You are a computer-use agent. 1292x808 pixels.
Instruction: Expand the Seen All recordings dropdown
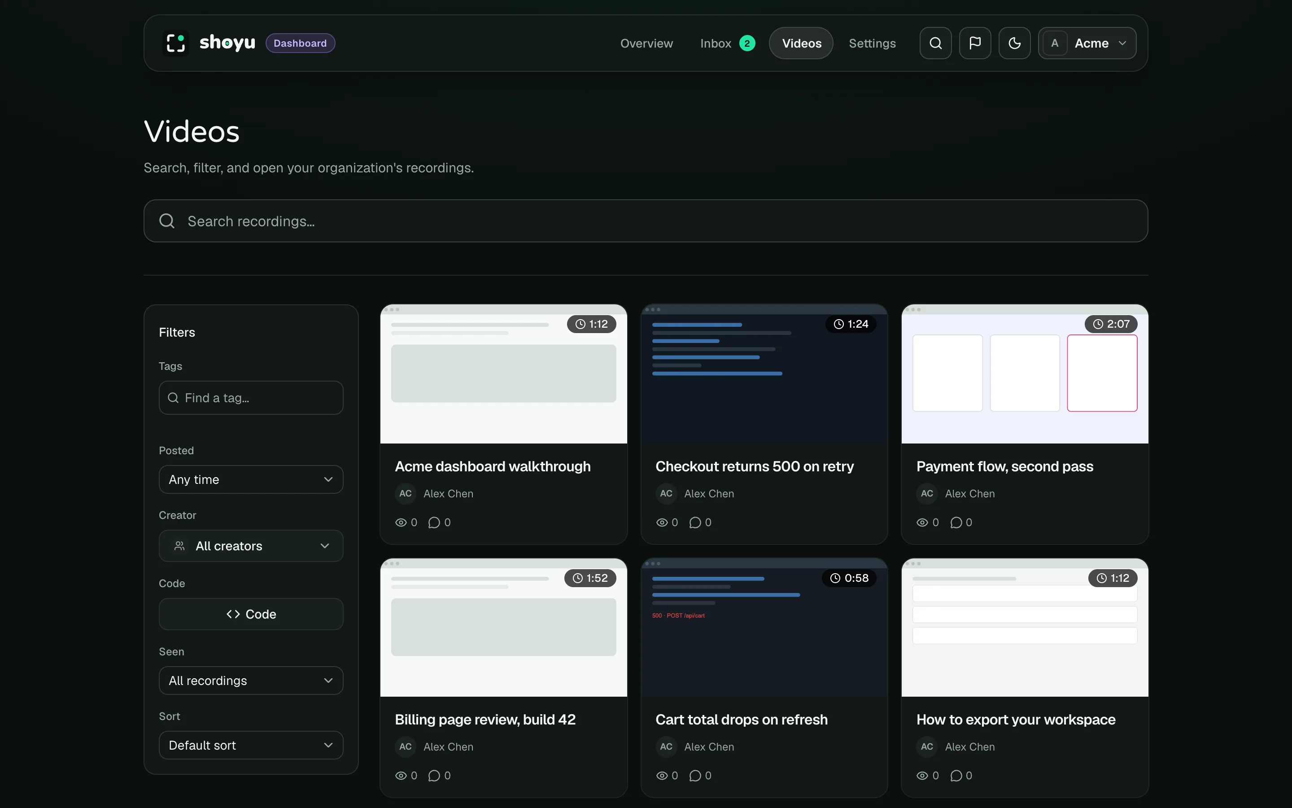point(251,680)
